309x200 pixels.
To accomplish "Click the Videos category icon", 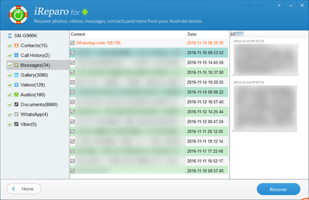I will click(16, 85).
